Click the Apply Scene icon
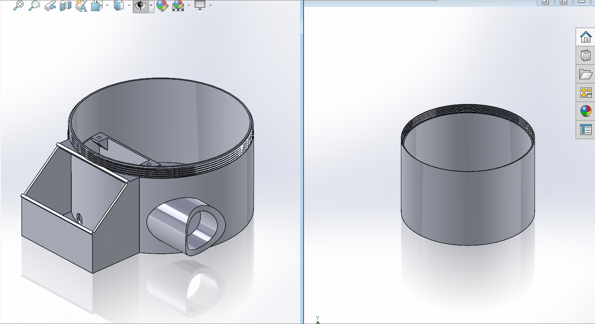The image size is (595, 324). coord(178,5)
